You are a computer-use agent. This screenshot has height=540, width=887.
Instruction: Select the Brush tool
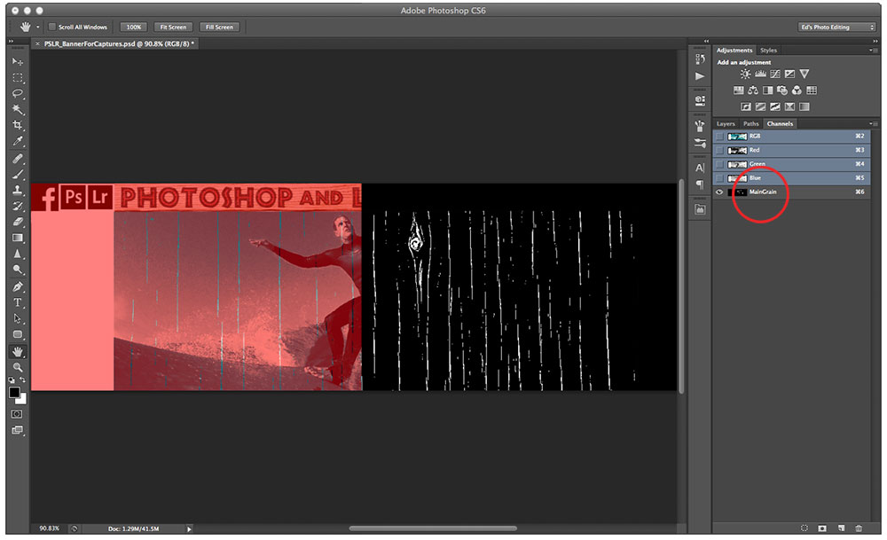pos(18,174)
